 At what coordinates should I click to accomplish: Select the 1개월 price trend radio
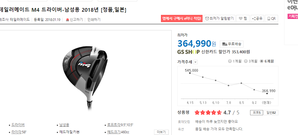coord(230,61)
